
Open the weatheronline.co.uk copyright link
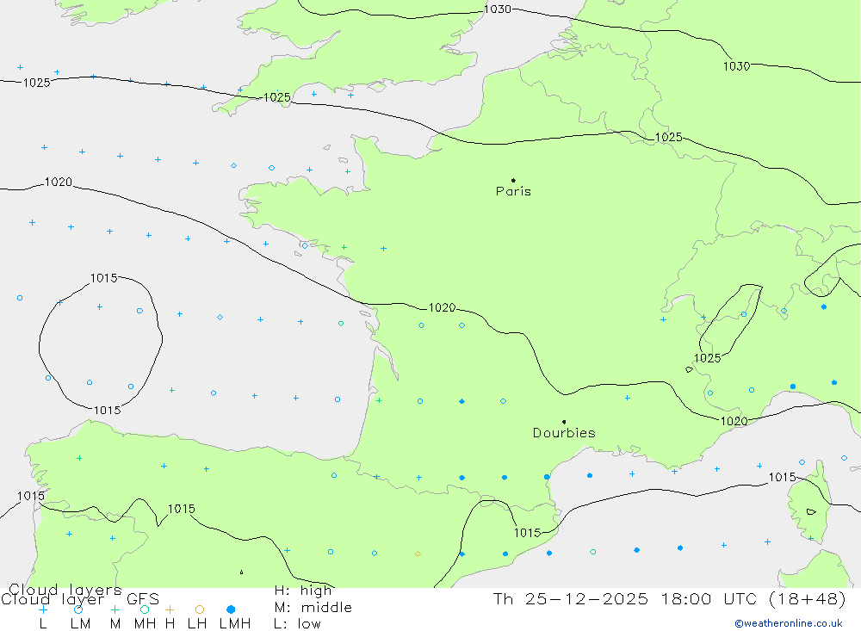coord(789,623)
